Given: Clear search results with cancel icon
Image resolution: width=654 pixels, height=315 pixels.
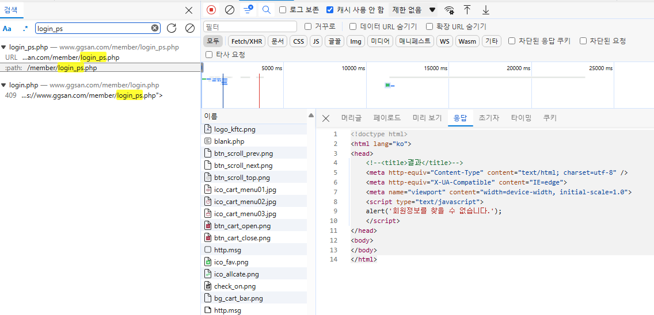Looking at the screenshot, I should (x=190, y=28).
